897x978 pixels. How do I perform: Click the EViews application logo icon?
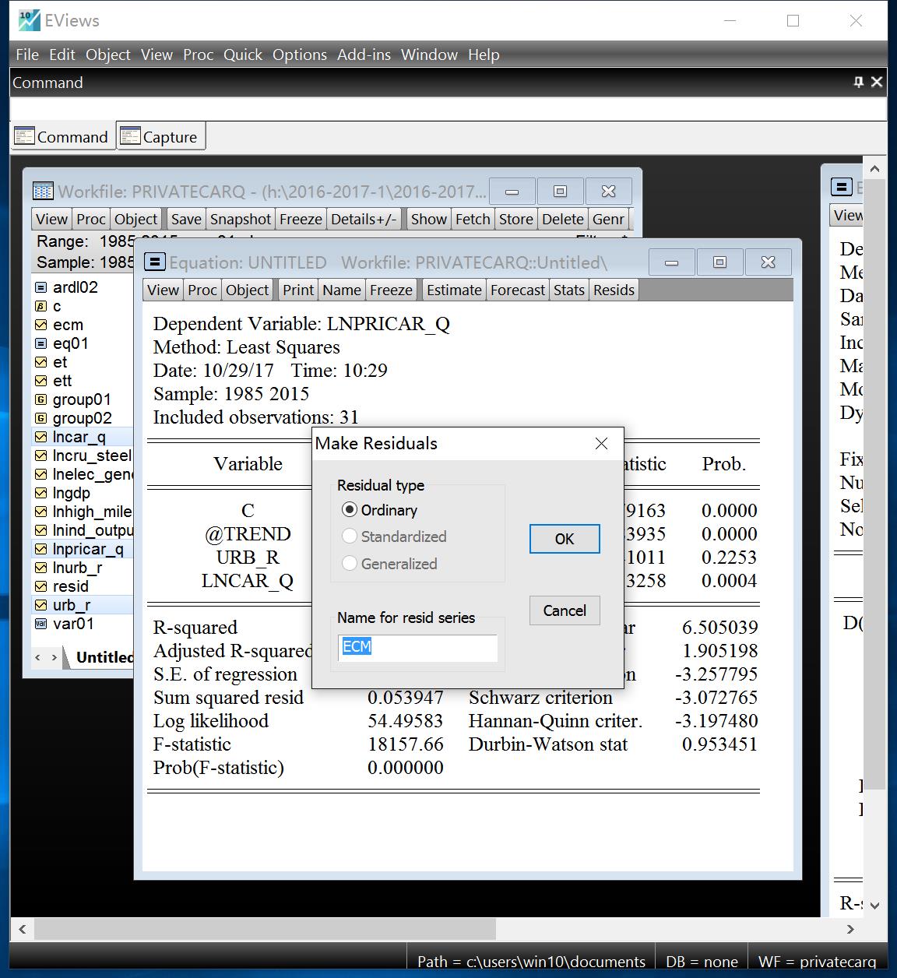(x=29, y=20)
